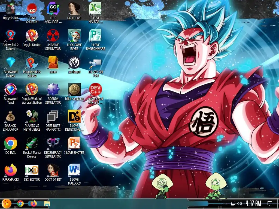
Task: Open the 4:17 AM taskbar clock
Action: click(253, 204)
